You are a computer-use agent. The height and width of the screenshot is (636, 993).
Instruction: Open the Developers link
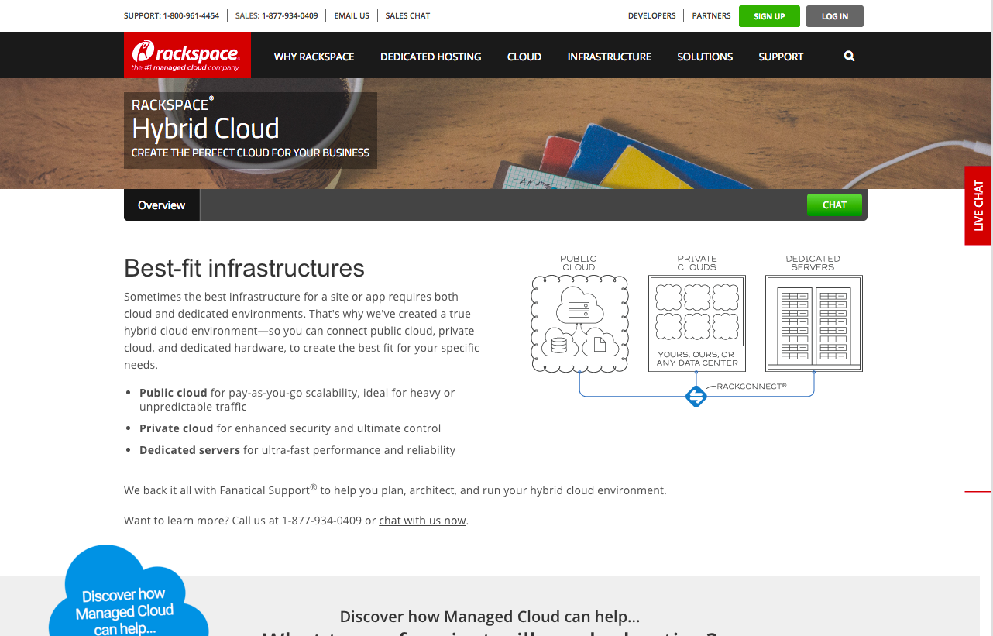tap(652, 15)
